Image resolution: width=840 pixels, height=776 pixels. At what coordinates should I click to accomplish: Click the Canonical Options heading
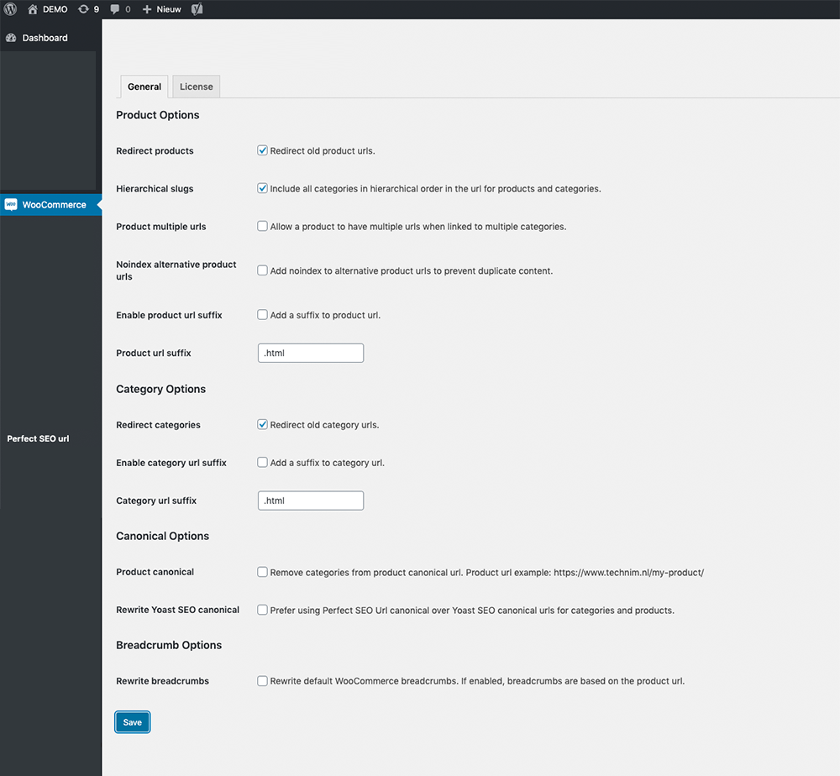click(162, 536)
